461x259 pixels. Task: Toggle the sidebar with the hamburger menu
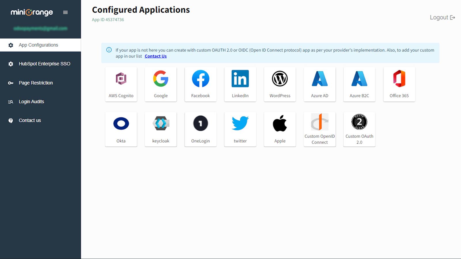coord(65,12)
